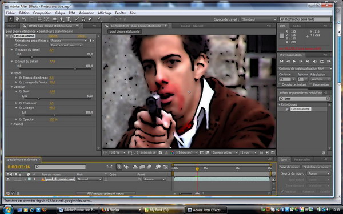Toggle Rayon du détail stopwatch

coord(16,50)
